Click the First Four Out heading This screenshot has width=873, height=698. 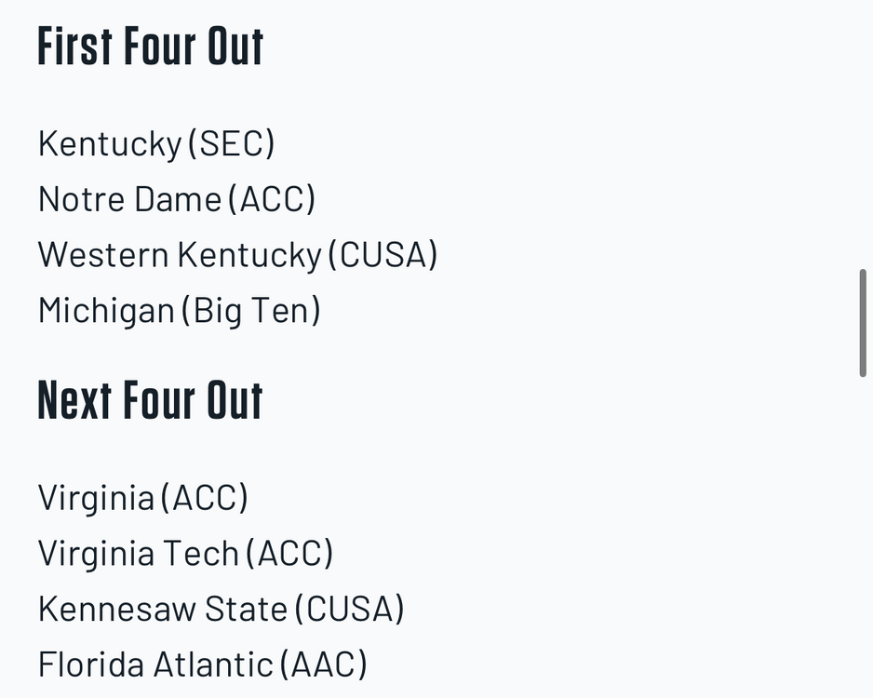[x=151, y=47]
